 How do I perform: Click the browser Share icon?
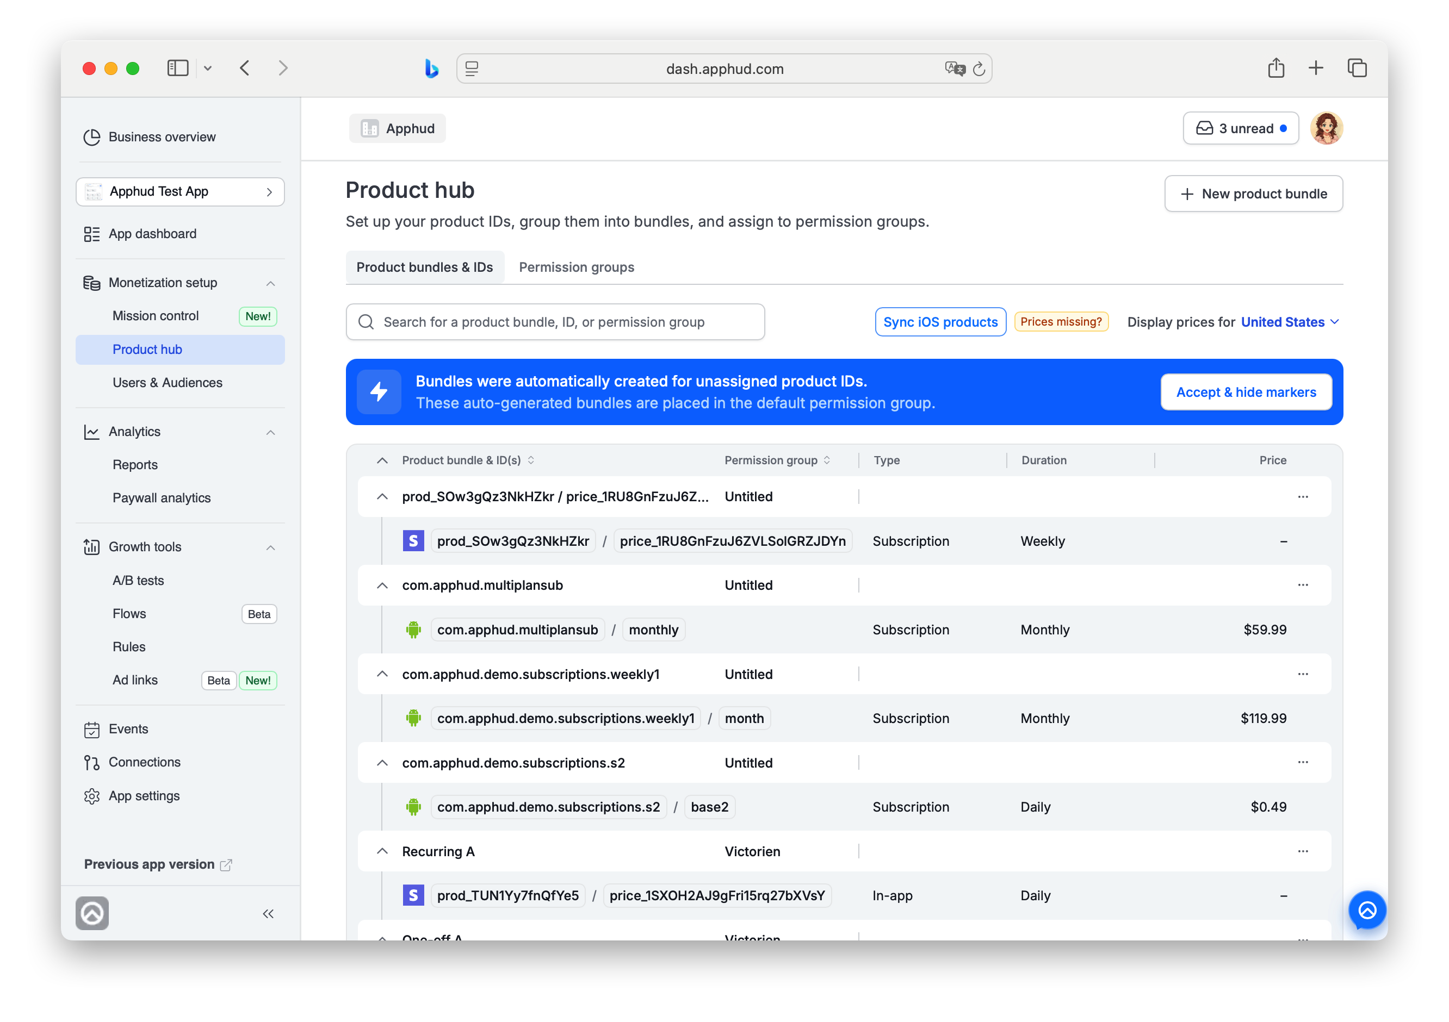[1276, 68]
